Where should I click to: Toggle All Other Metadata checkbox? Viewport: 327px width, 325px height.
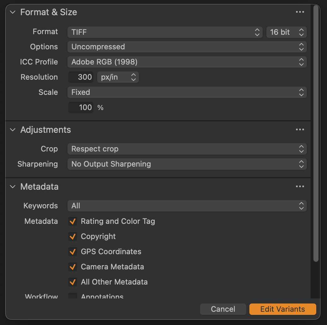pyautogui.click(x=73, y=282)
